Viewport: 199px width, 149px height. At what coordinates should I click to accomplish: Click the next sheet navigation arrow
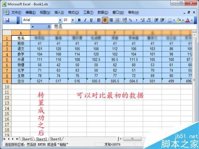pos(13,139)
